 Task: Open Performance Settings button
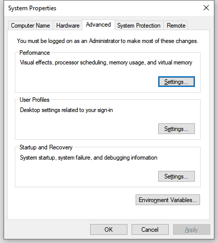click(x=177, y=82)
